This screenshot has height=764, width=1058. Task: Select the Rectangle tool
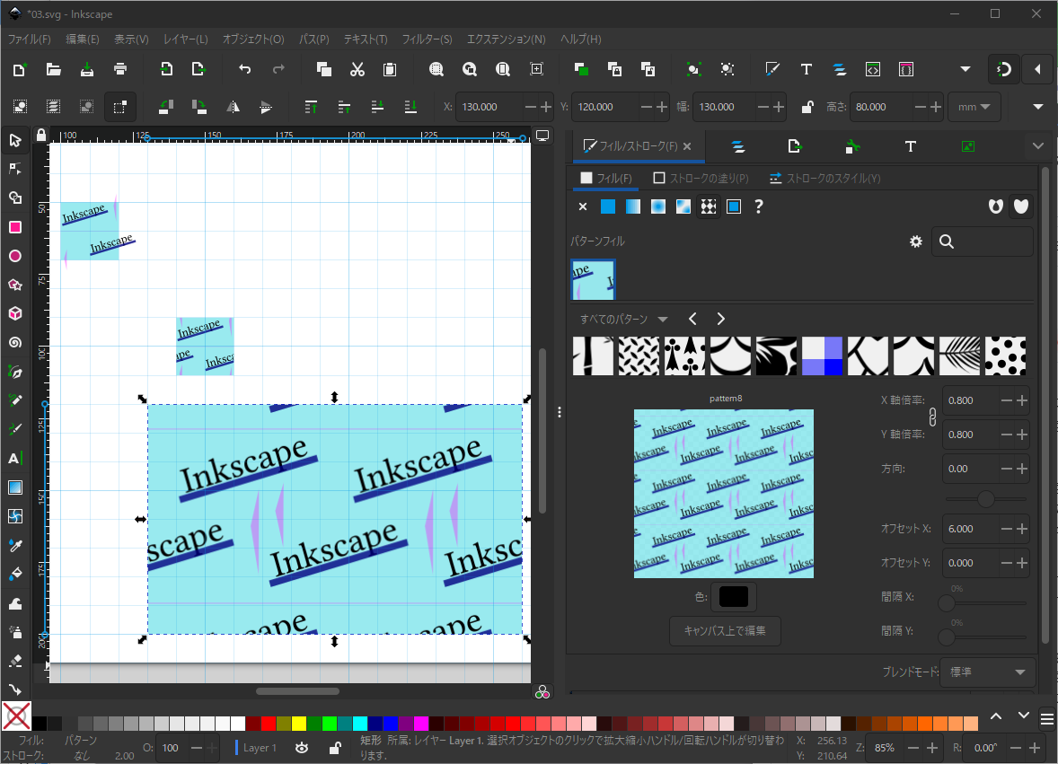pos(15,227)
